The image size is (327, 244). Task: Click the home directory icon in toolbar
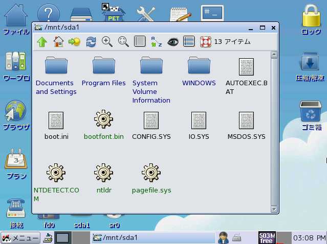(58, 42)
